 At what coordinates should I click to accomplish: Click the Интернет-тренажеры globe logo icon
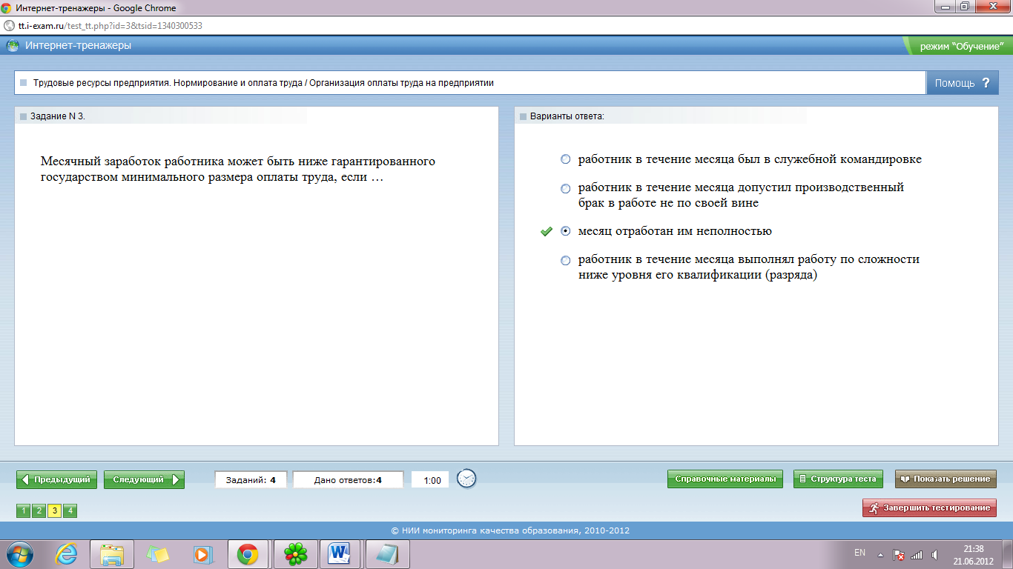[13, 45]
